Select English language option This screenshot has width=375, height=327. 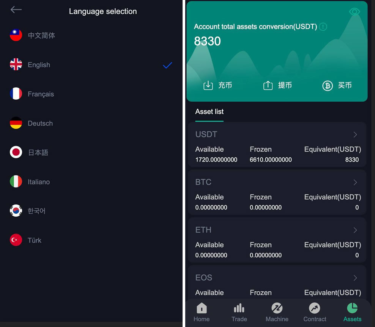39,65
